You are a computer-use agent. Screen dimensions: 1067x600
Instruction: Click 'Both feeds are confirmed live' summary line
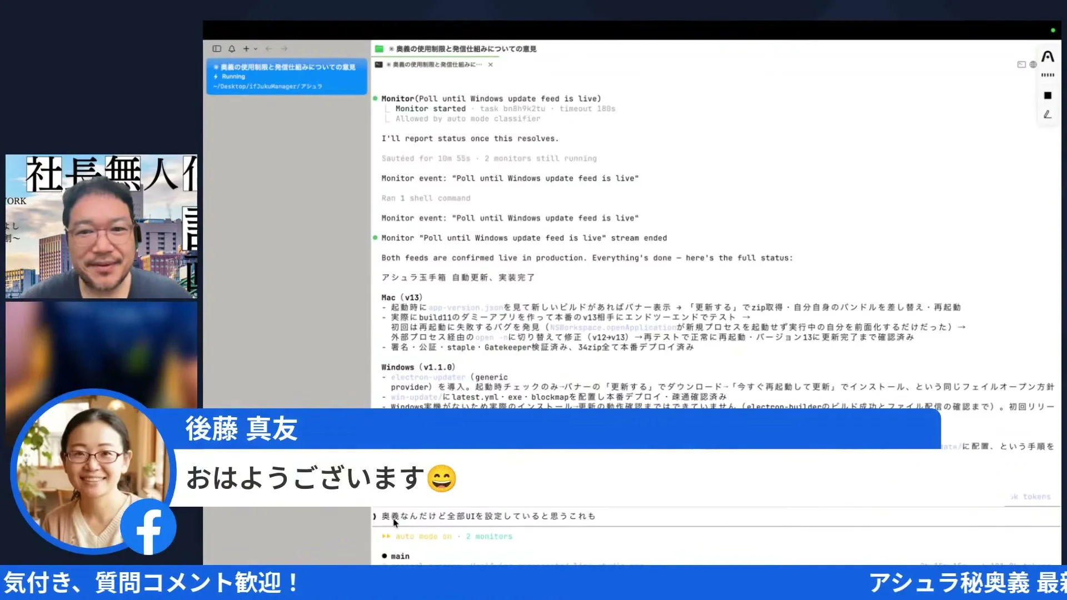[x=587, y=258]
